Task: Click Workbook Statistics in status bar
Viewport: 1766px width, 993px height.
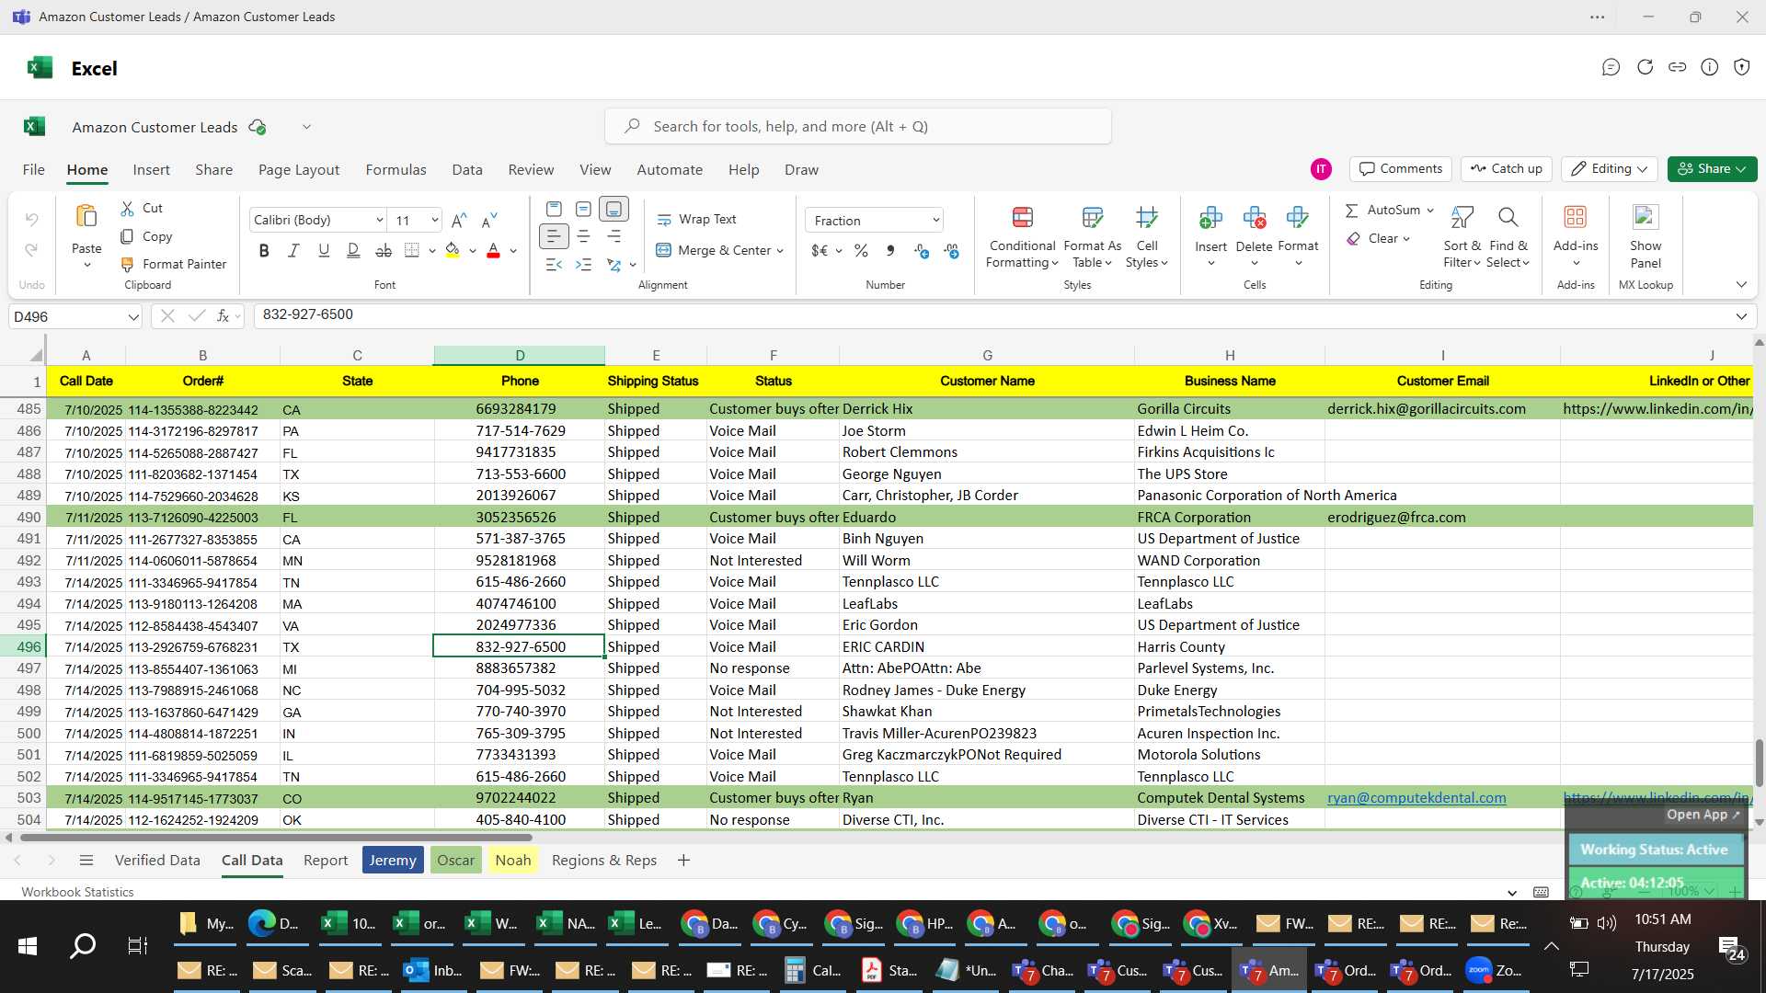Action: 77,892
